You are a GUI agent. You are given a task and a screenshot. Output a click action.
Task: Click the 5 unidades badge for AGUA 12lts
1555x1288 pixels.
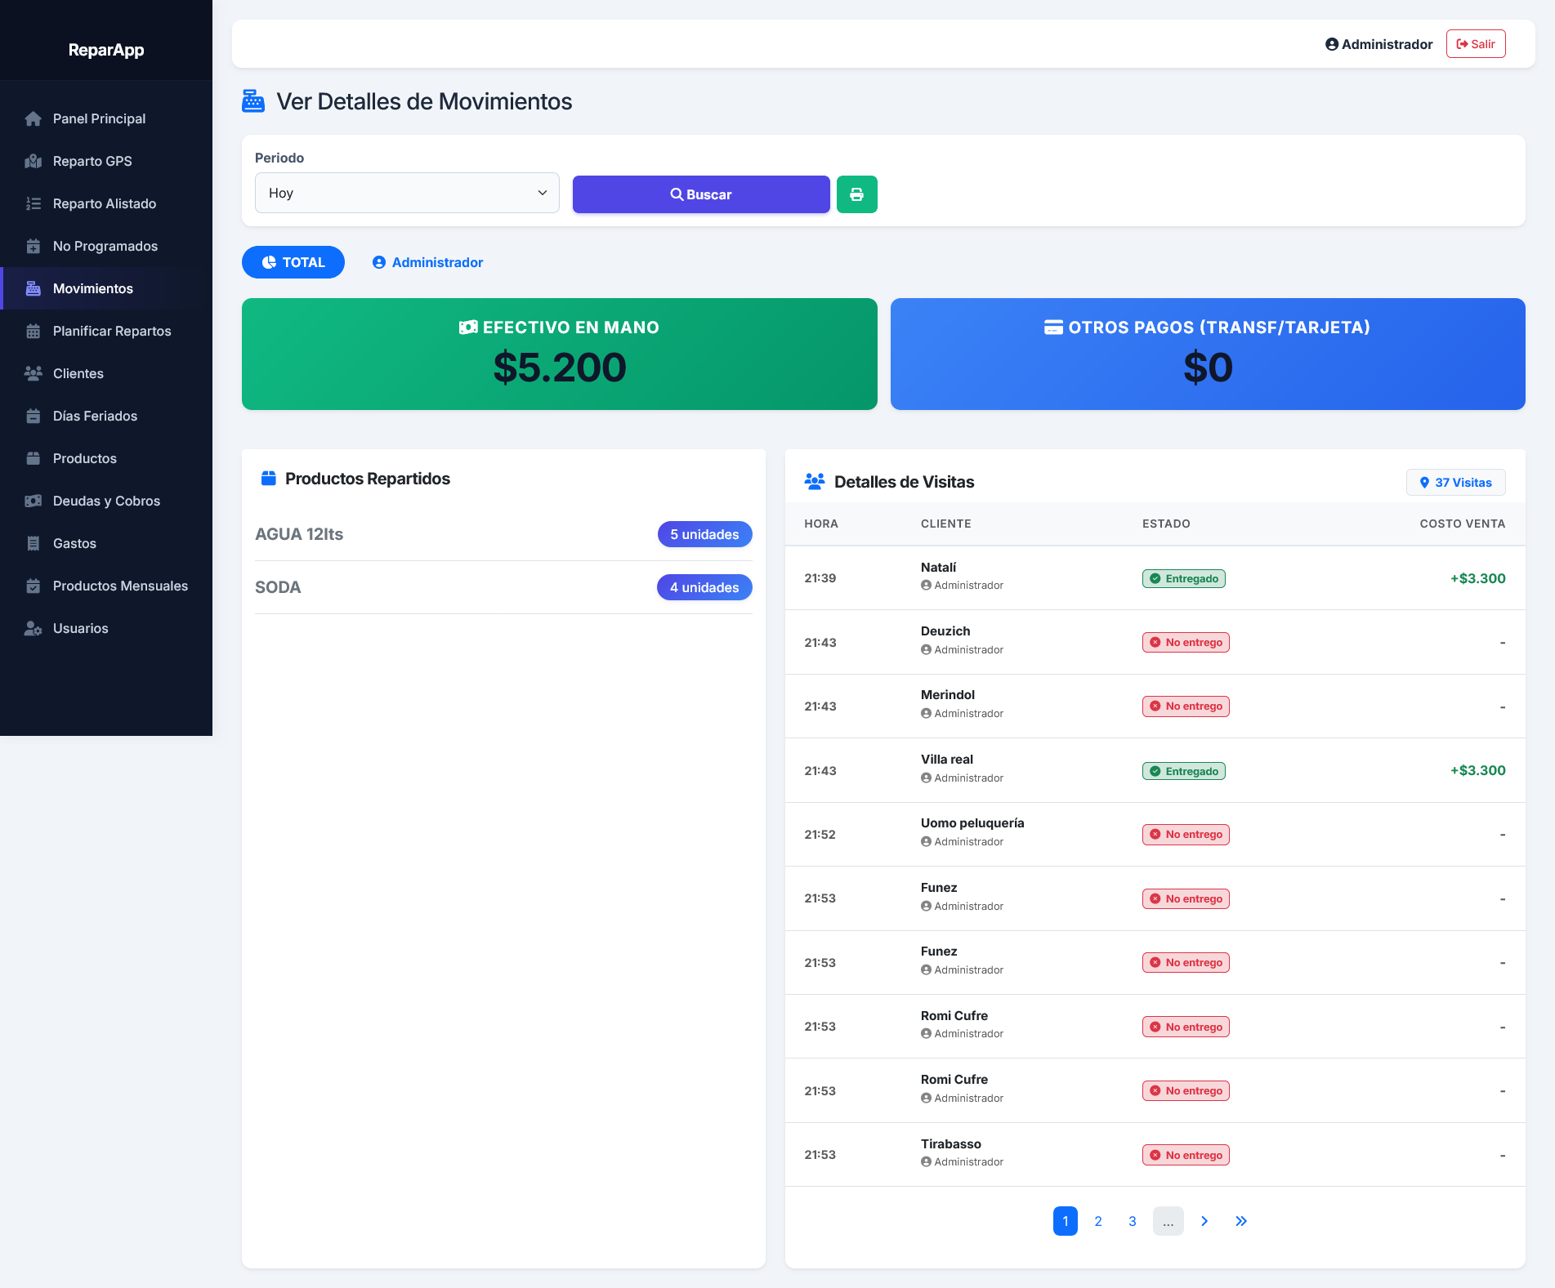point(704,534)
